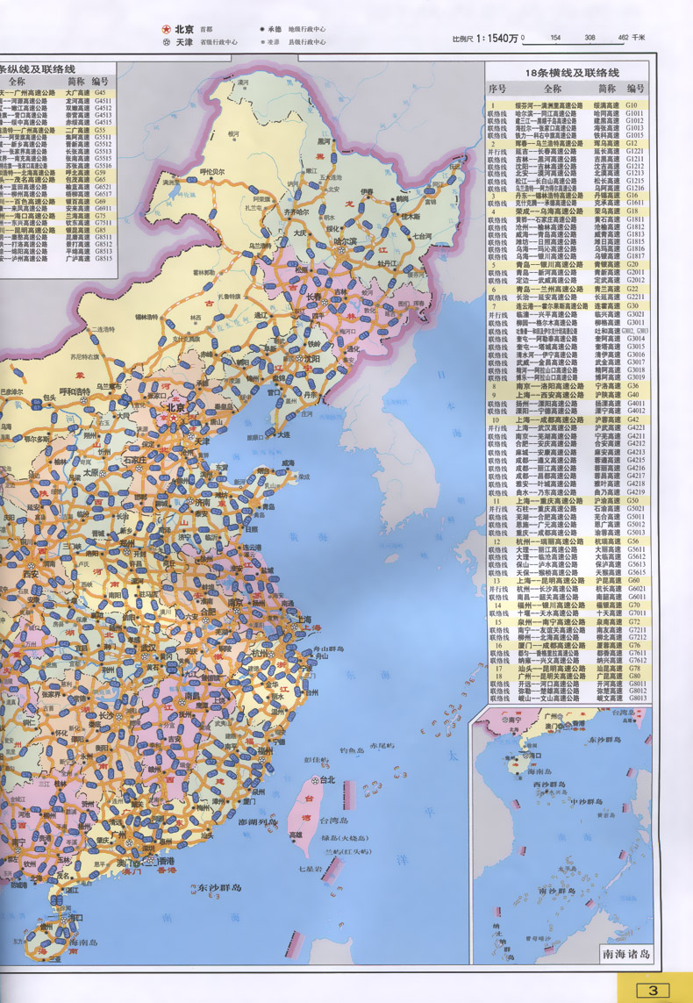Click the G1813 code cell
This screenshot has height=1003, width=693.
pyautogui.click(x=635, y=234)
